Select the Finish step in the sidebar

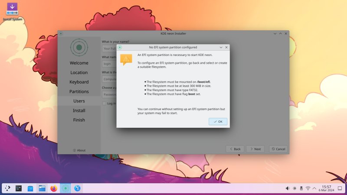pyautogui.click(x=79, y=120)
